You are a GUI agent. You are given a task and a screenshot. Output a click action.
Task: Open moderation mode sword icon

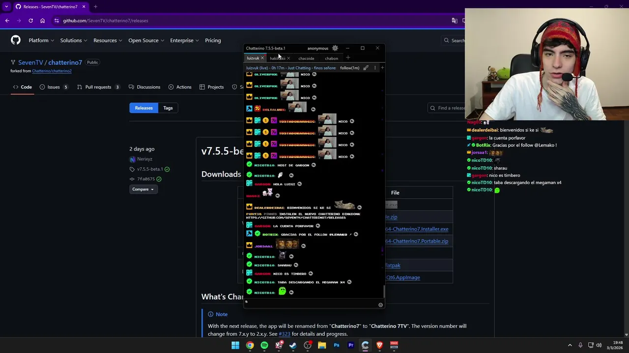[366, 68]
